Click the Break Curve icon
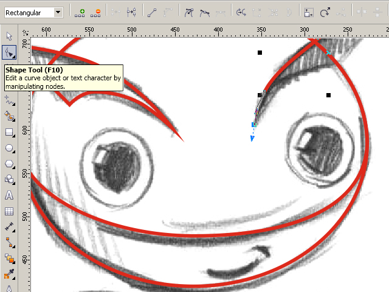Viewport: 389px width, 292px height. click(x=131, y=12)
